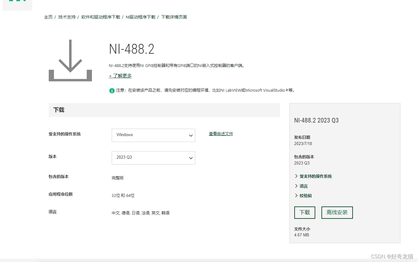Click the 32位 和 64位 value
This screenshot has width=418, height=262.
123,195
